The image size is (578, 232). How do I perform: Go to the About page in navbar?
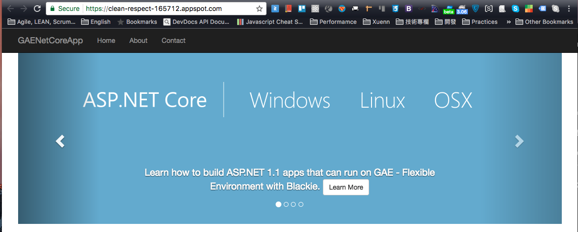click(138, 40)
